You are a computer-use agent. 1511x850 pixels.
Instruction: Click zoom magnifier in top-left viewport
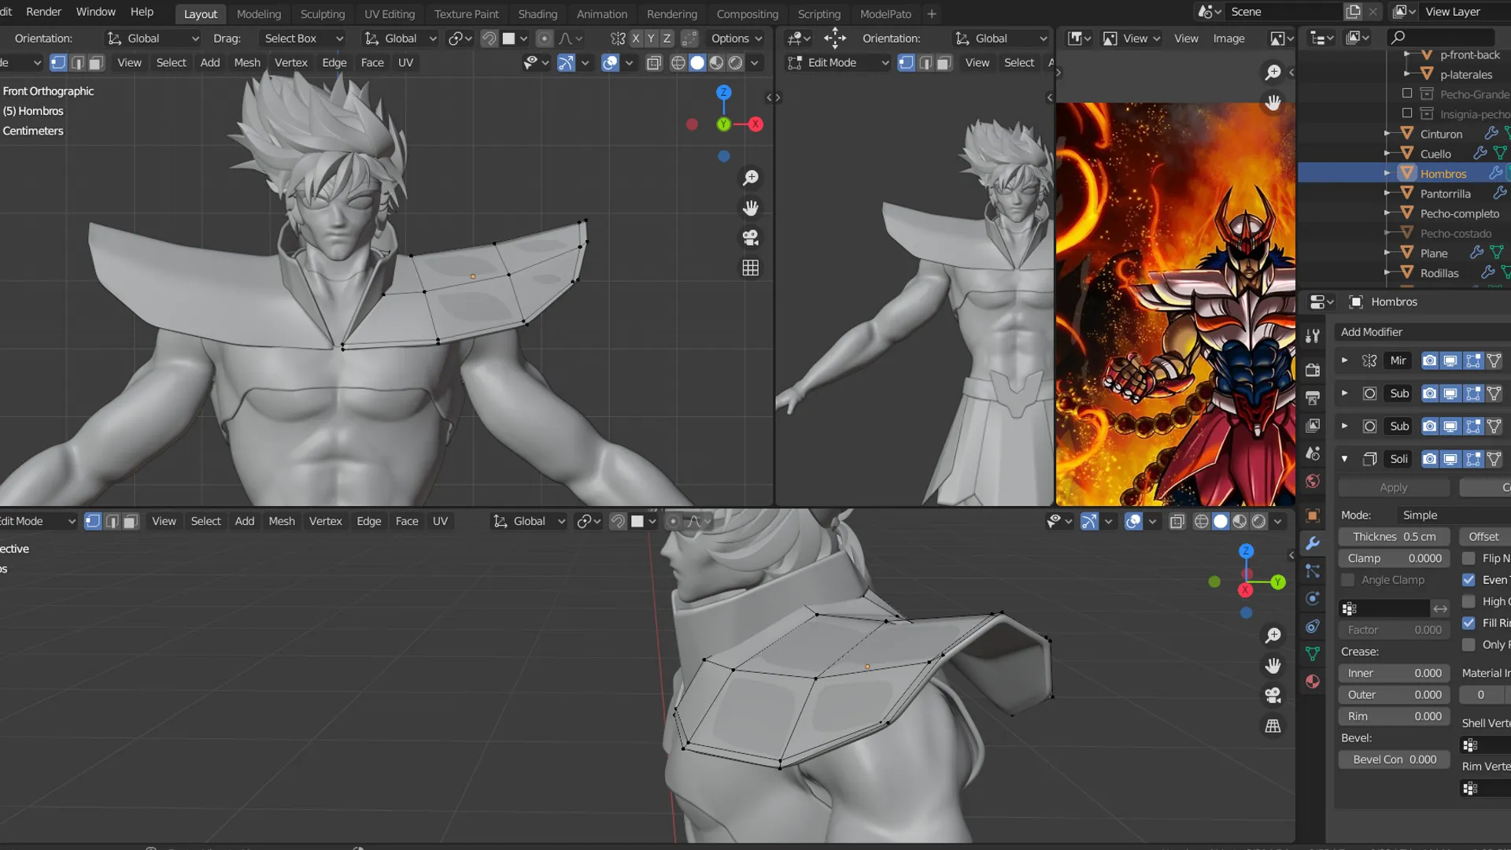click(751, 179)
